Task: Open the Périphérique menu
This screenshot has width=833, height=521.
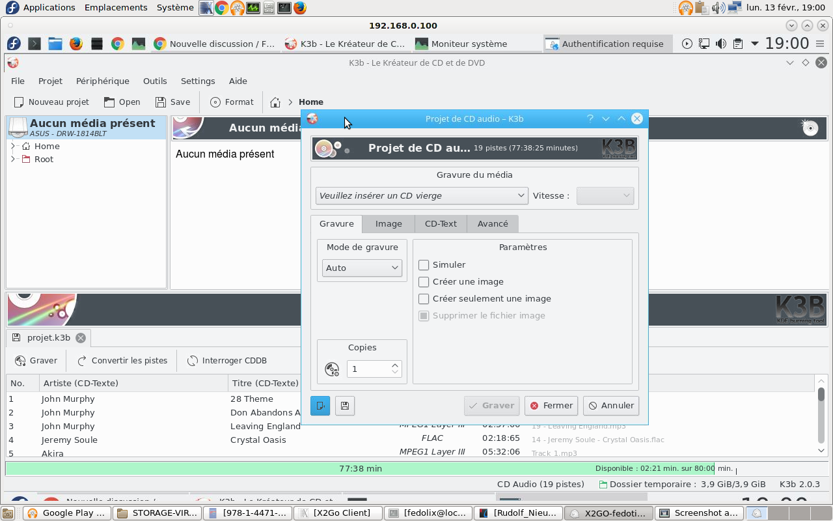Action: click(x=103, y=81)
